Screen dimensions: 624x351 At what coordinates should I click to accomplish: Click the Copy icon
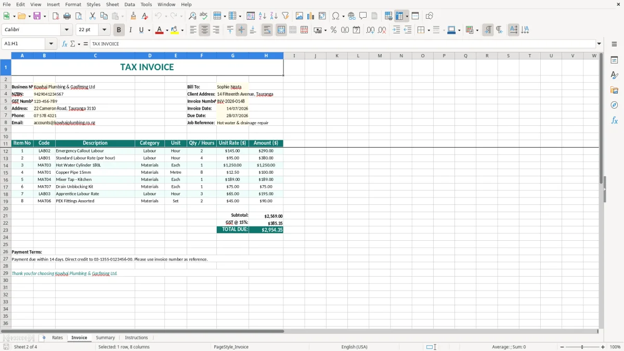pyautogui.click(x=104, y=16)
